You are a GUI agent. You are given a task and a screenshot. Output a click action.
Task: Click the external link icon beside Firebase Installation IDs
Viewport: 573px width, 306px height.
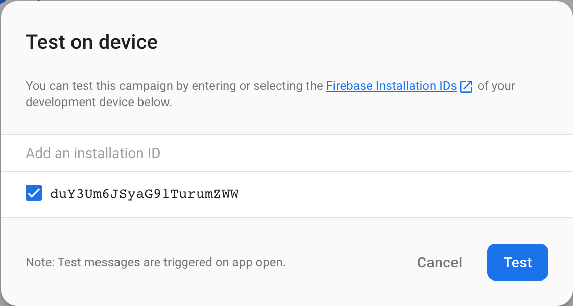coord(466,86)
